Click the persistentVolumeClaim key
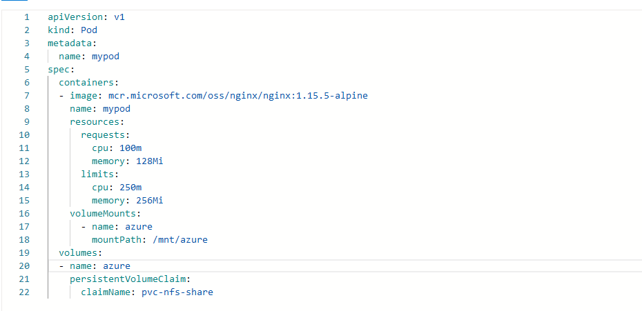 pyautogui.click(x=127, y=279)
